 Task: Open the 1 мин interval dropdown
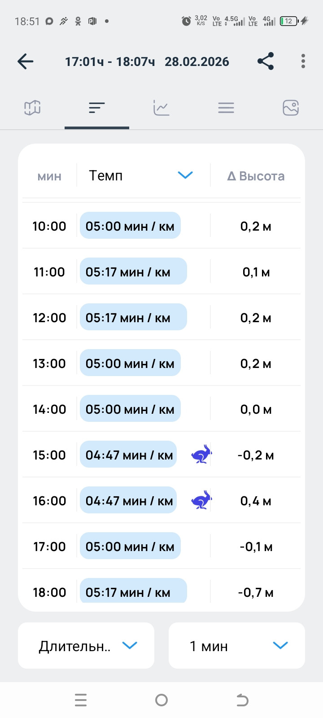point(237,645)
